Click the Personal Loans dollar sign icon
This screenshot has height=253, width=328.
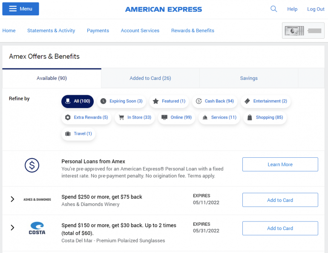[x=32, y=165]
